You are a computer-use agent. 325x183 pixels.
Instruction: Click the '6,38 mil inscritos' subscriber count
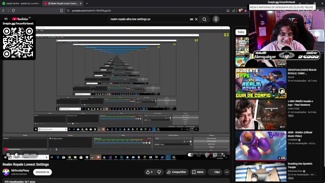coord(19,174)
